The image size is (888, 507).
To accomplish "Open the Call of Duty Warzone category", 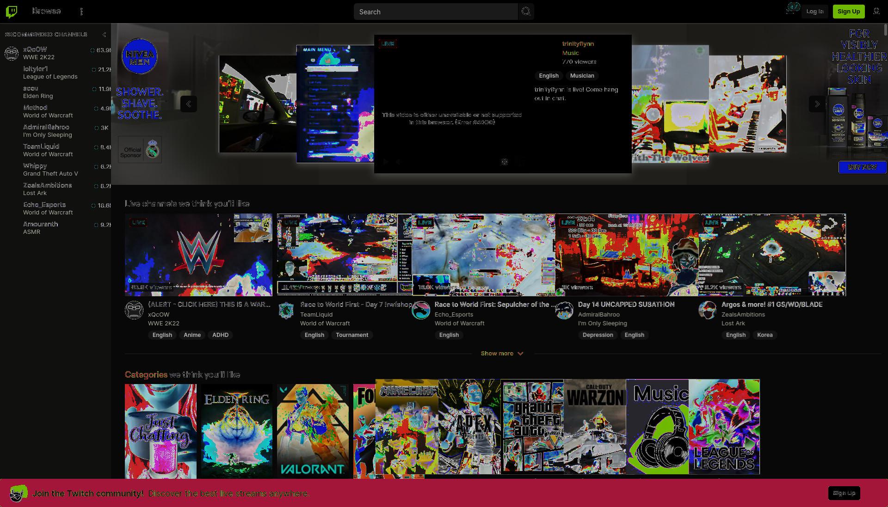I will tap(595, 427).
